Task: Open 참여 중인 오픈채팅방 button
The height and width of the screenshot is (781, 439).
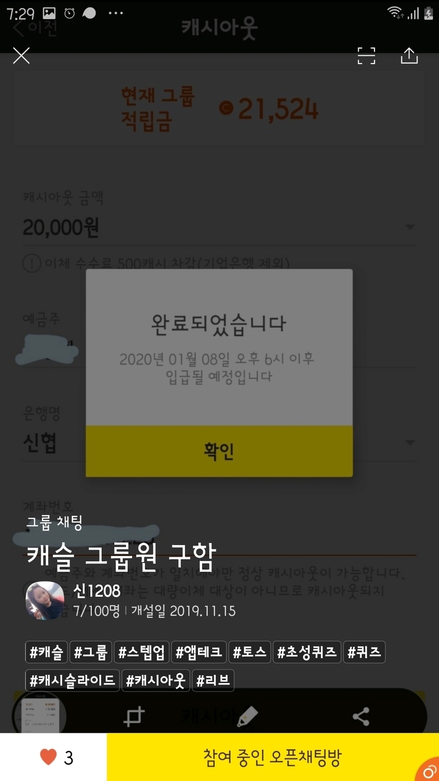Action: coord(273,757)
